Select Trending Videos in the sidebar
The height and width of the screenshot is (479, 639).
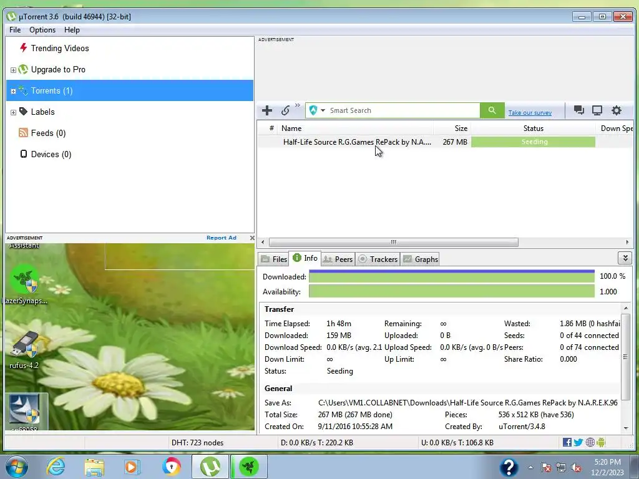[x=60, y=48]
